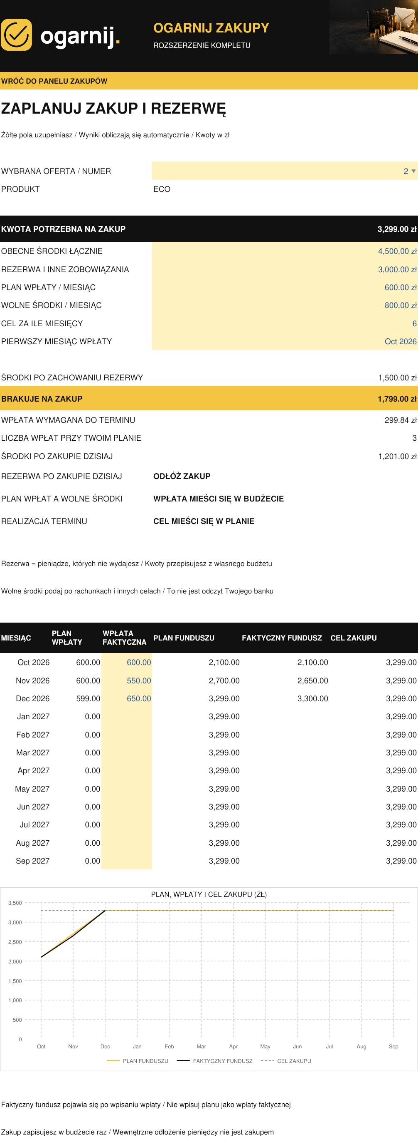
Task: Click the KWOTA POTRZEBNA NA ZAKUP 3,299.00 zł amount
Action: coord(397,229)
